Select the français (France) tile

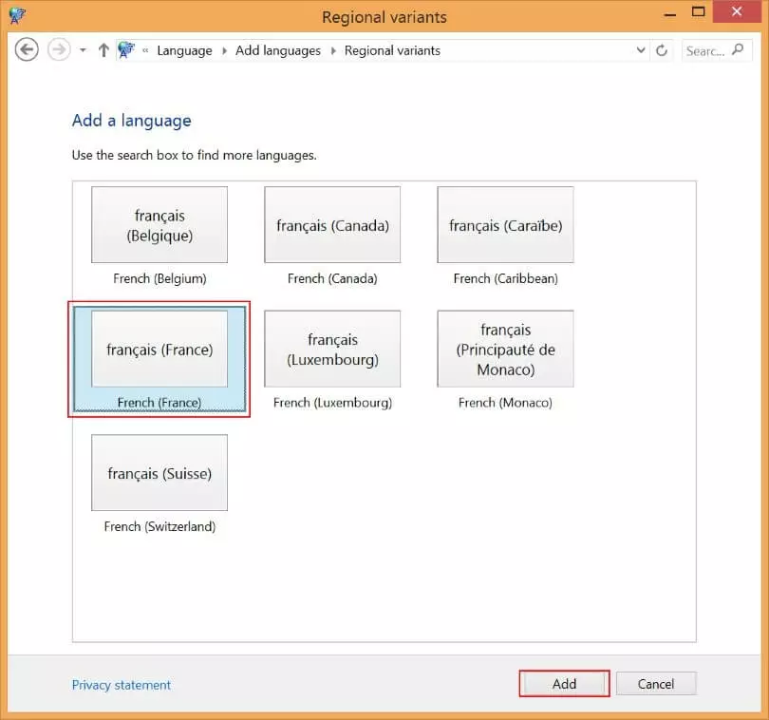click(x=159, y=349)
